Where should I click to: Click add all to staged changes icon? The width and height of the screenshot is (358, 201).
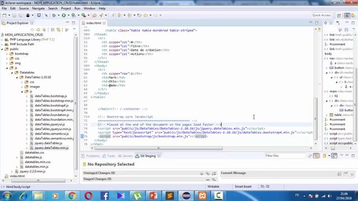[208, 174]
